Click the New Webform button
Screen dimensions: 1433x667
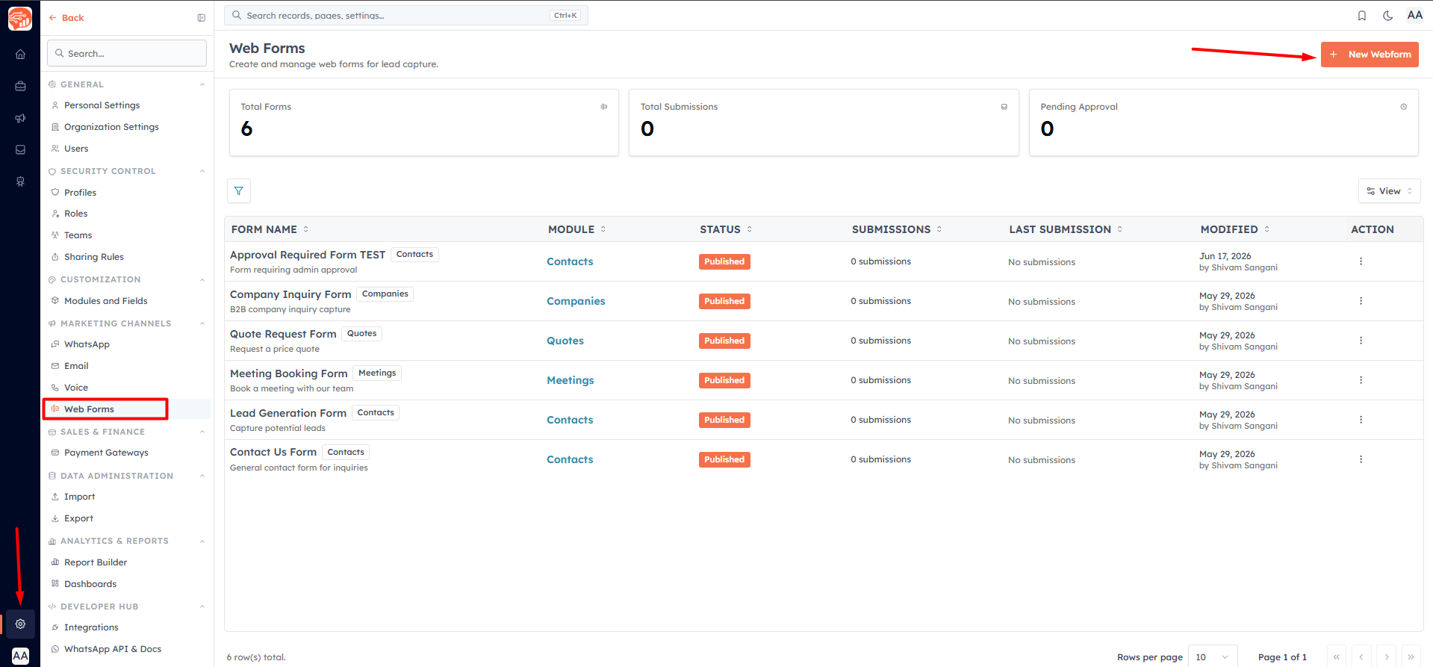pyautogui.click(x=1370, y=55)
